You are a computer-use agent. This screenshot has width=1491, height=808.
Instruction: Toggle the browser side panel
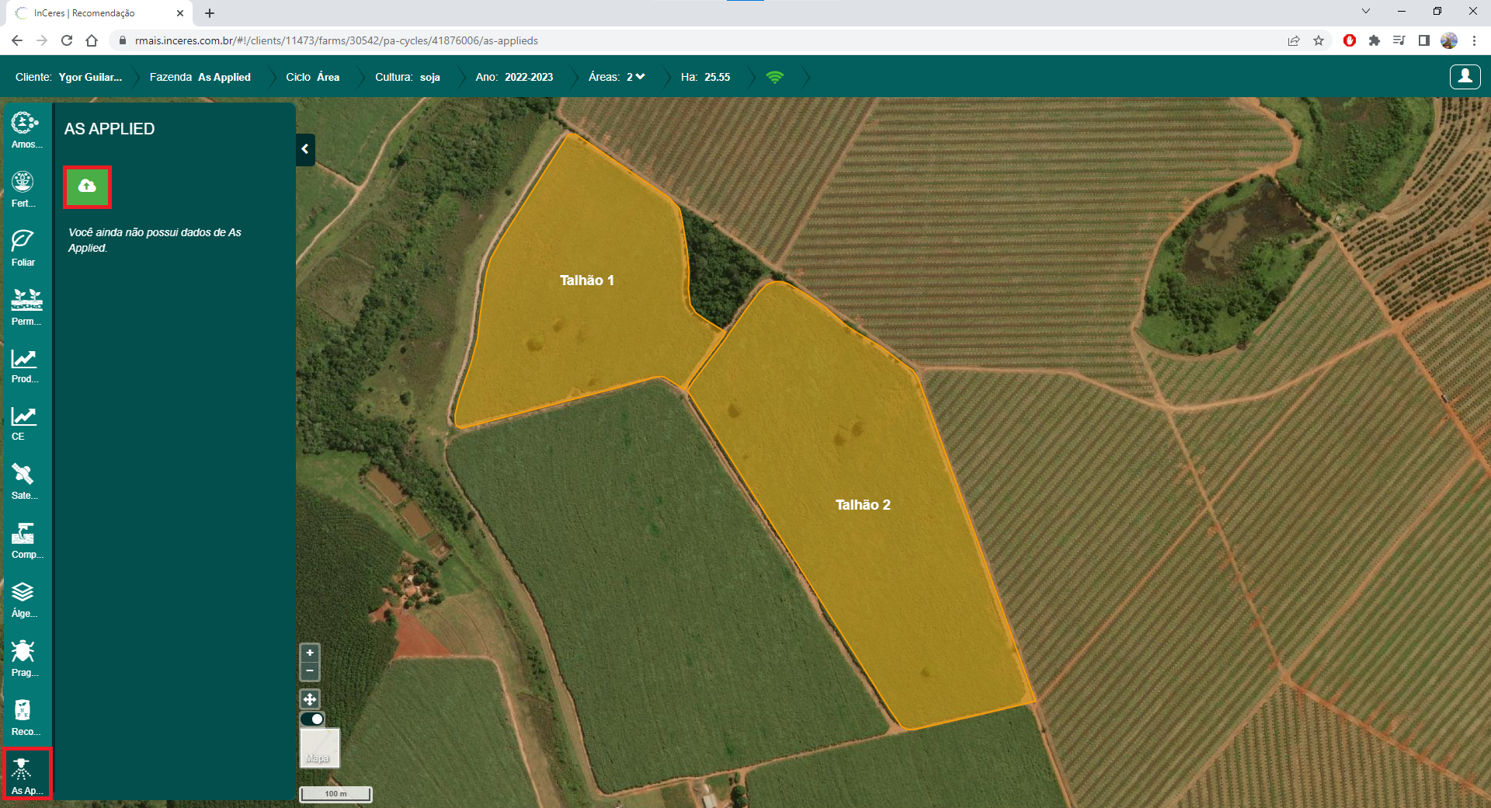[1424, 40]
